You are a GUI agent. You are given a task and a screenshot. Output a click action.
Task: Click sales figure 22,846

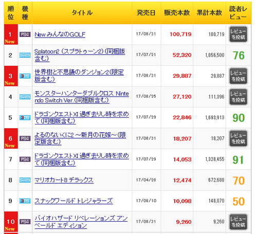pos(182,117)
